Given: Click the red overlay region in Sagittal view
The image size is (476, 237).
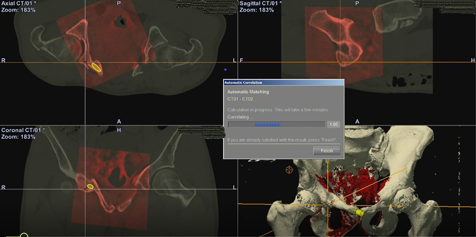Looking at the screenshot, I should click(344, 42).
